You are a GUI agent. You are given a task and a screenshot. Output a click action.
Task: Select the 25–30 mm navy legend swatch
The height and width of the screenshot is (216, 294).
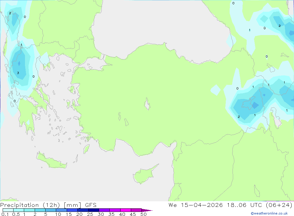click(93, 210)
